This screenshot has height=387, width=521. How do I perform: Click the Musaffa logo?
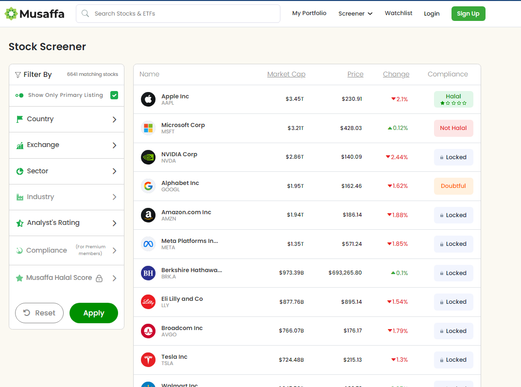click(x=34, y=14)
